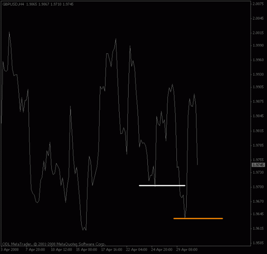Click the current price label 1.9745
Screen dimensions: 267x254
[x=258, y=165]
